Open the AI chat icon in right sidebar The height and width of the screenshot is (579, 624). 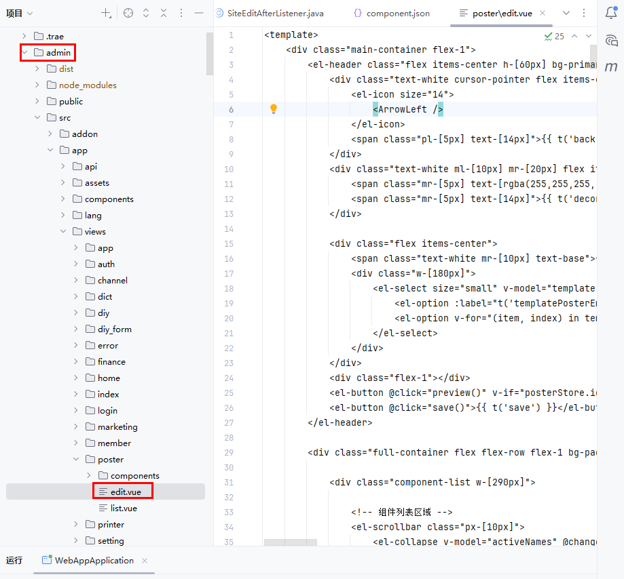pyautogui.click(x=611, y=40)
